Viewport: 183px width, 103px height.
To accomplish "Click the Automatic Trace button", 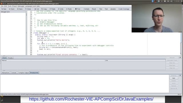I will (x=172, y=60).
